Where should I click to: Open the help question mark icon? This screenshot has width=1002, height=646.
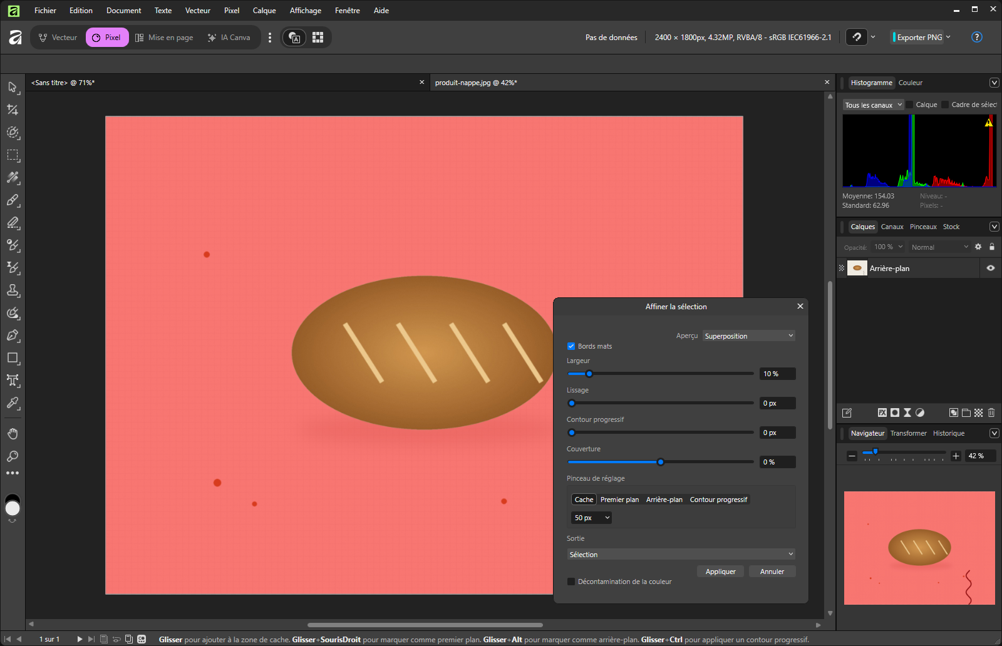pyautogui.click(x=976, y=37)
